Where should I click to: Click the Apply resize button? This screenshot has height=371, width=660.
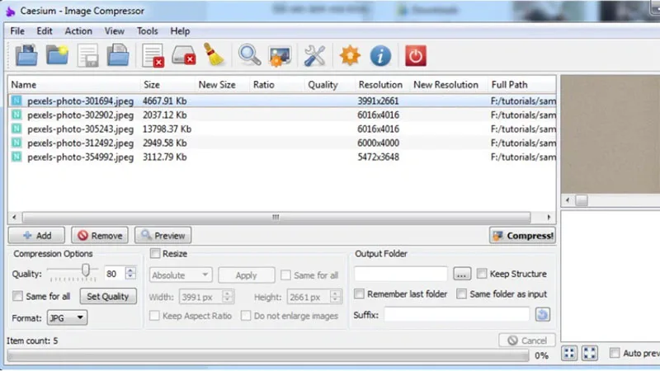[246, 275]
